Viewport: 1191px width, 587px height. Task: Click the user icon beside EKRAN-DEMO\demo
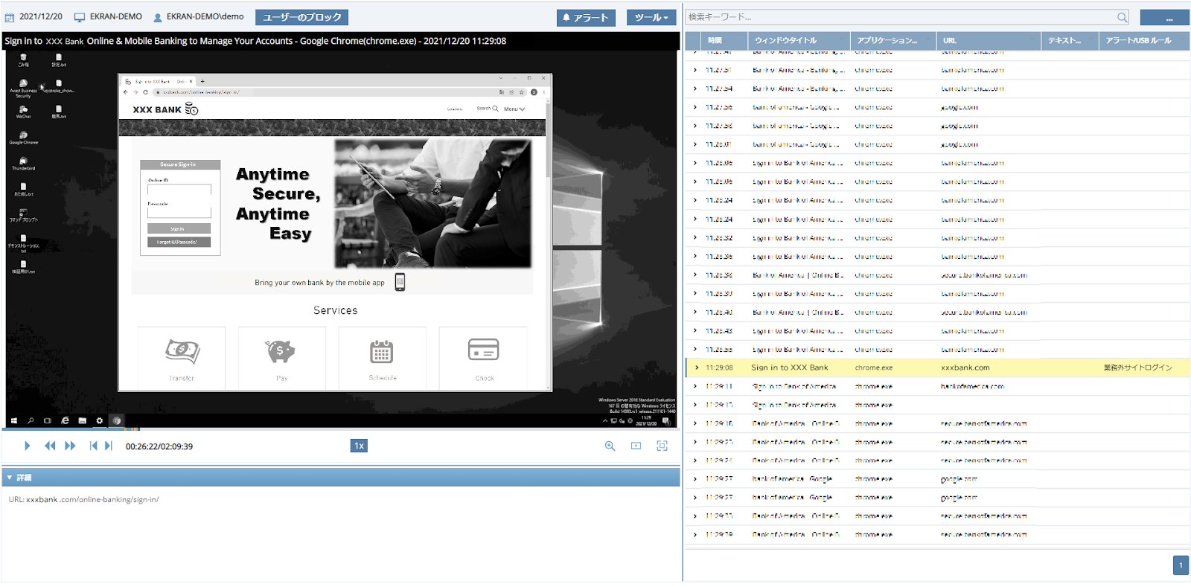tap(158, 17)
